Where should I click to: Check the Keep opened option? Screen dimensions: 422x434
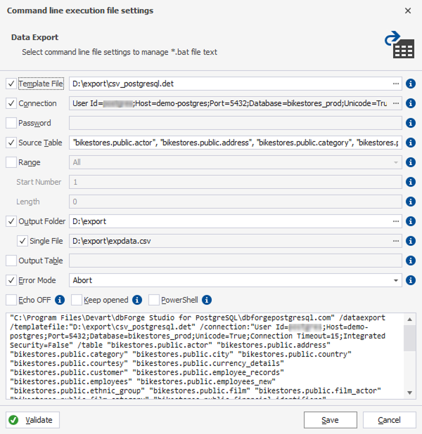click(x=77, y=300)
